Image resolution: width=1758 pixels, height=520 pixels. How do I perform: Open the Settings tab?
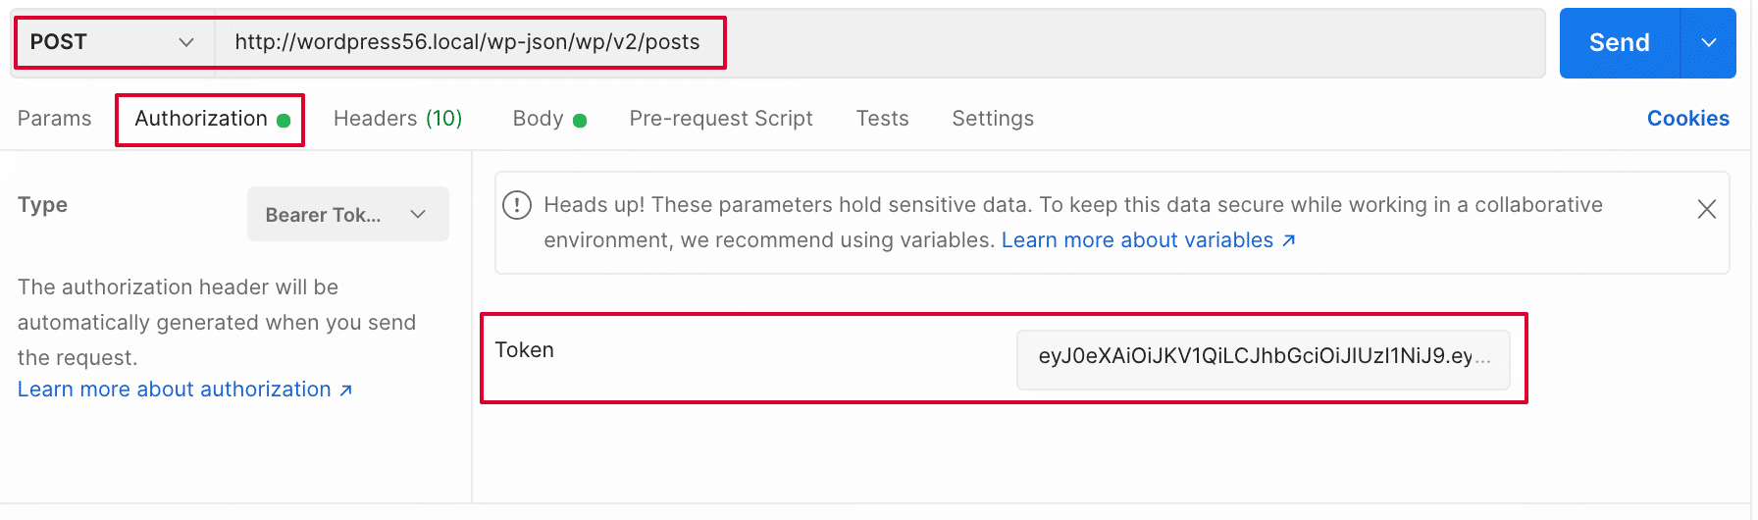pos(993,119)
